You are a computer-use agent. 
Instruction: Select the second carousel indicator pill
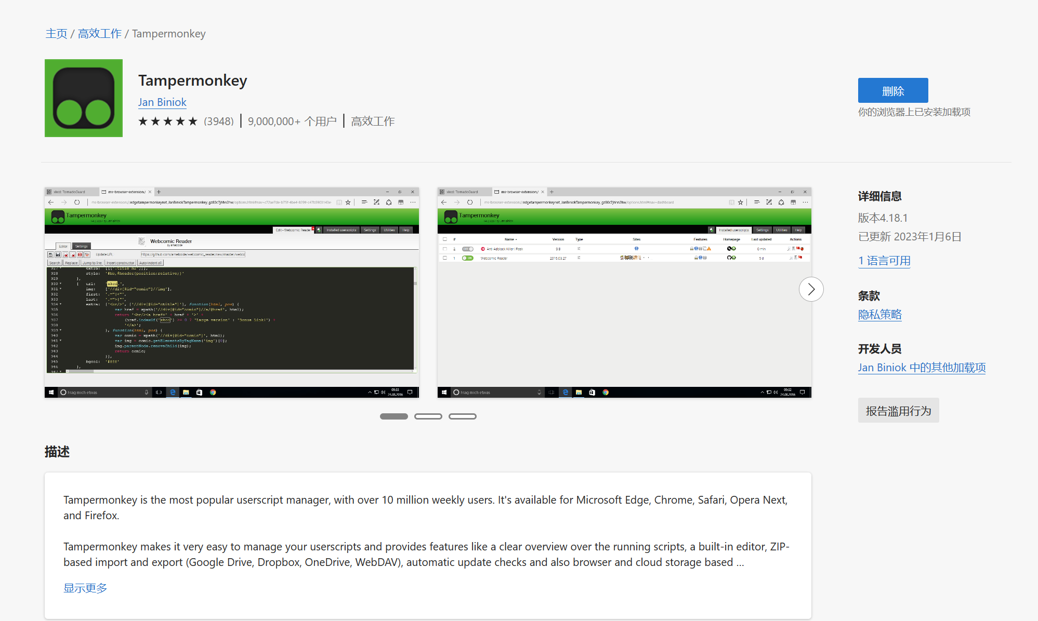[x=428, y=416]
